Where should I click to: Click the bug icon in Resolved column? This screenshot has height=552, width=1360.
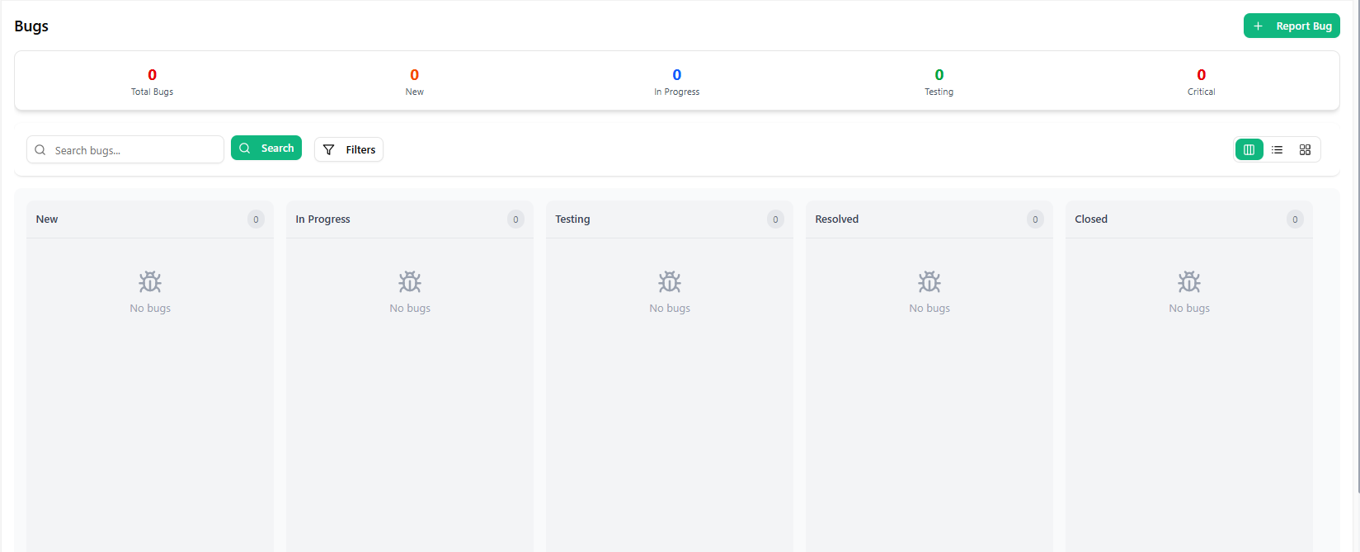tap(929, 282)
